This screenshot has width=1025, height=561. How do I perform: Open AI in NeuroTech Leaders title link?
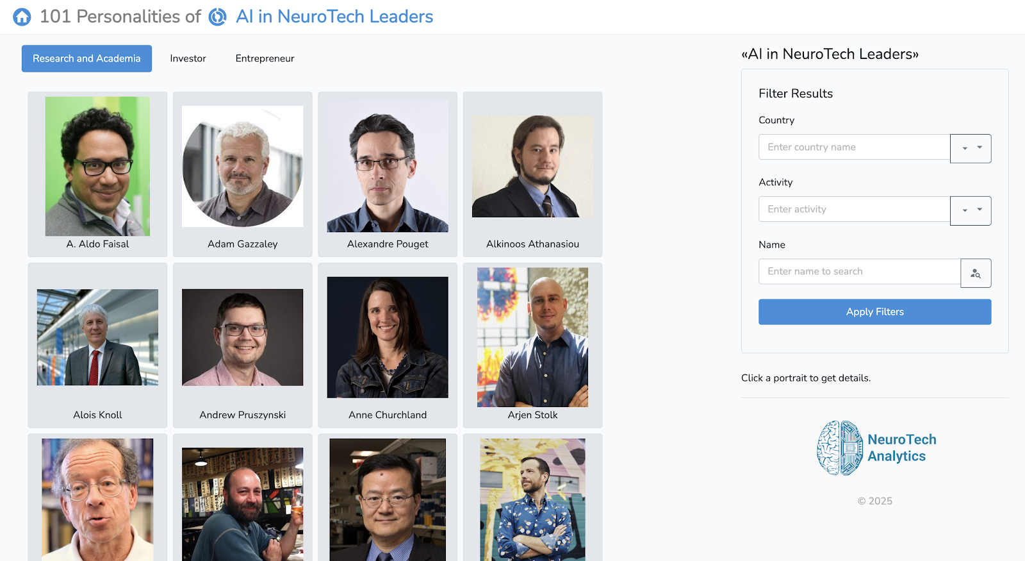point(334,17)
